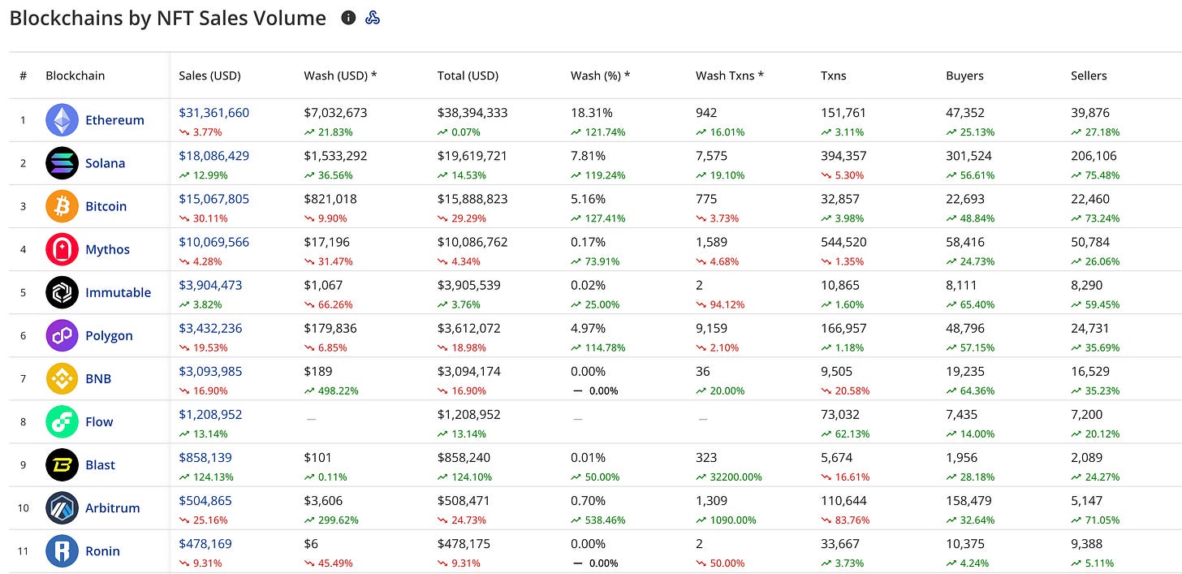Click Polygon sales value $3,432,236
The image size is (1182, 574).
[x=210, y=328]
